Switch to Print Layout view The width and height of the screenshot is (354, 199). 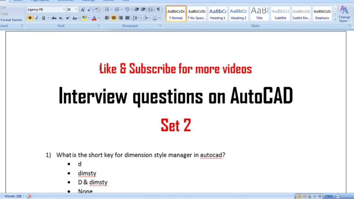299,196
